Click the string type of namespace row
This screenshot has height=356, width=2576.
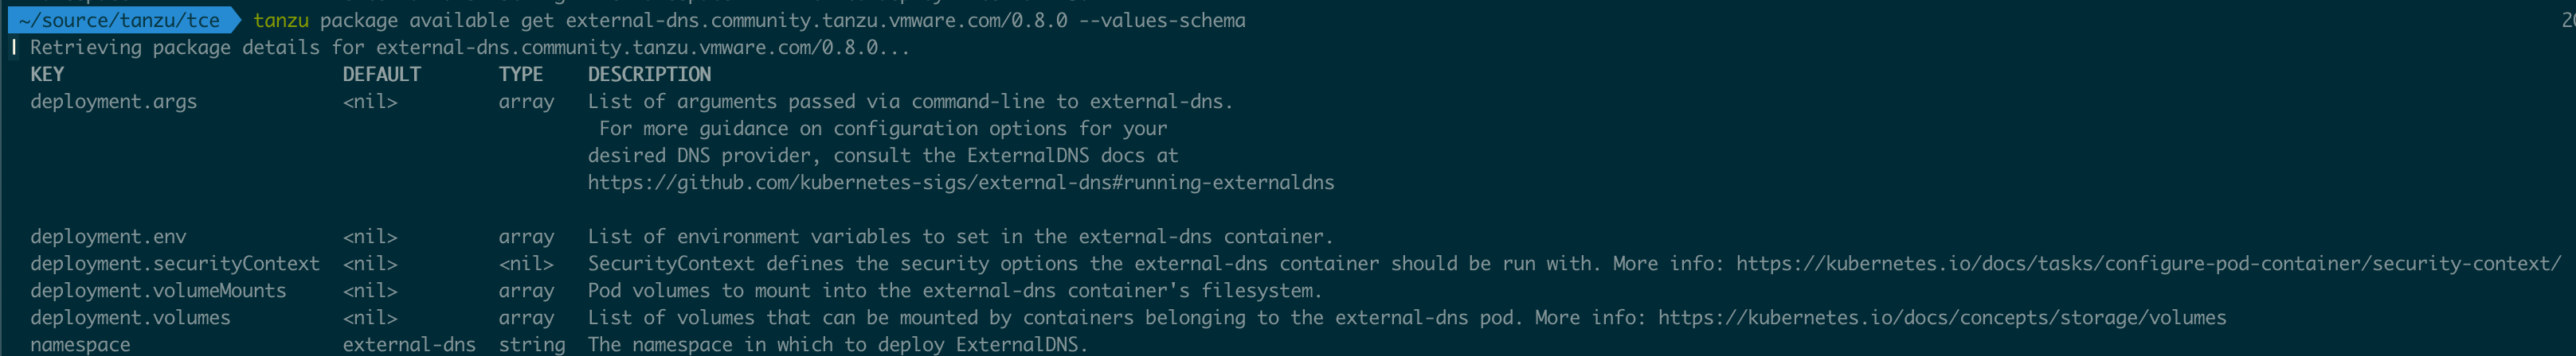(x=532, y=344)
